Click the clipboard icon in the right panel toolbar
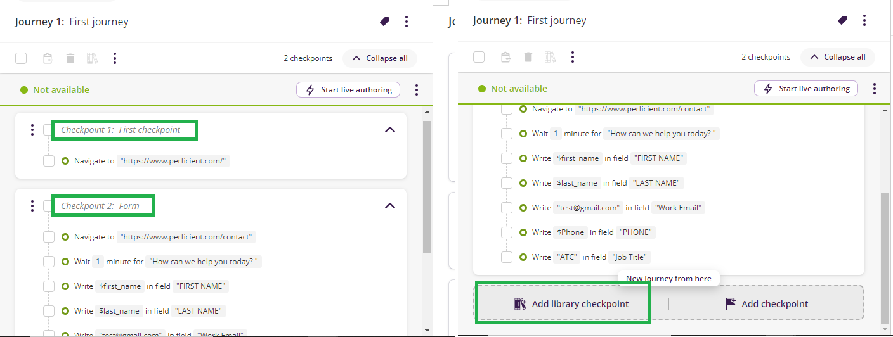This screenshot has height=337, width=893. [505, 57]
